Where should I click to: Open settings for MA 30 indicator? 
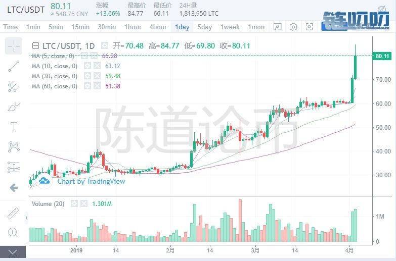(x=87, y=76)
